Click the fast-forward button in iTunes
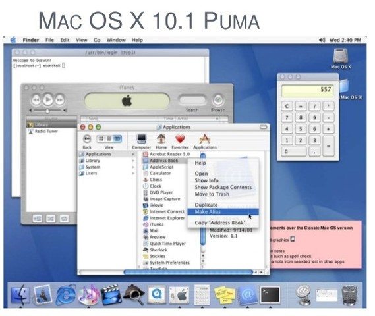This screenshot has height=316, width=375. 60,99
